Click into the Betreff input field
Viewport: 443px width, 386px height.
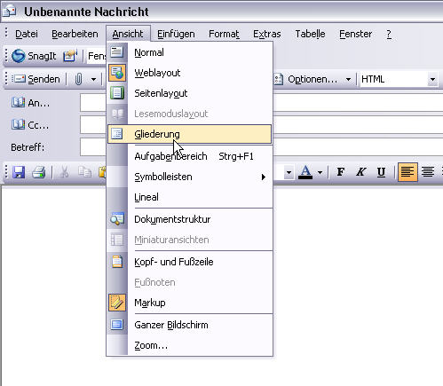(x=93, y=147)
